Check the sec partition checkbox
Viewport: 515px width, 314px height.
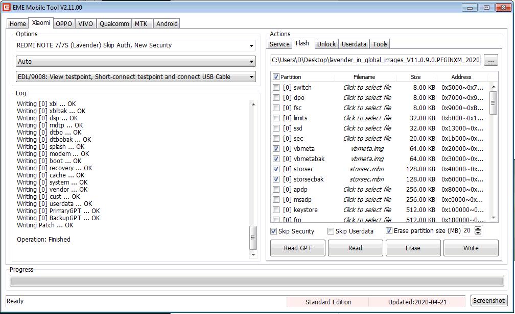point(276,138)
